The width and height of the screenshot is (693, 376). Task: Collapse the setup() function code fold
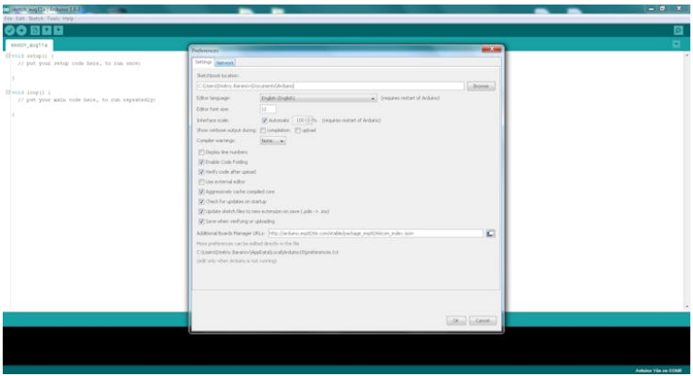tap(7, 55)
